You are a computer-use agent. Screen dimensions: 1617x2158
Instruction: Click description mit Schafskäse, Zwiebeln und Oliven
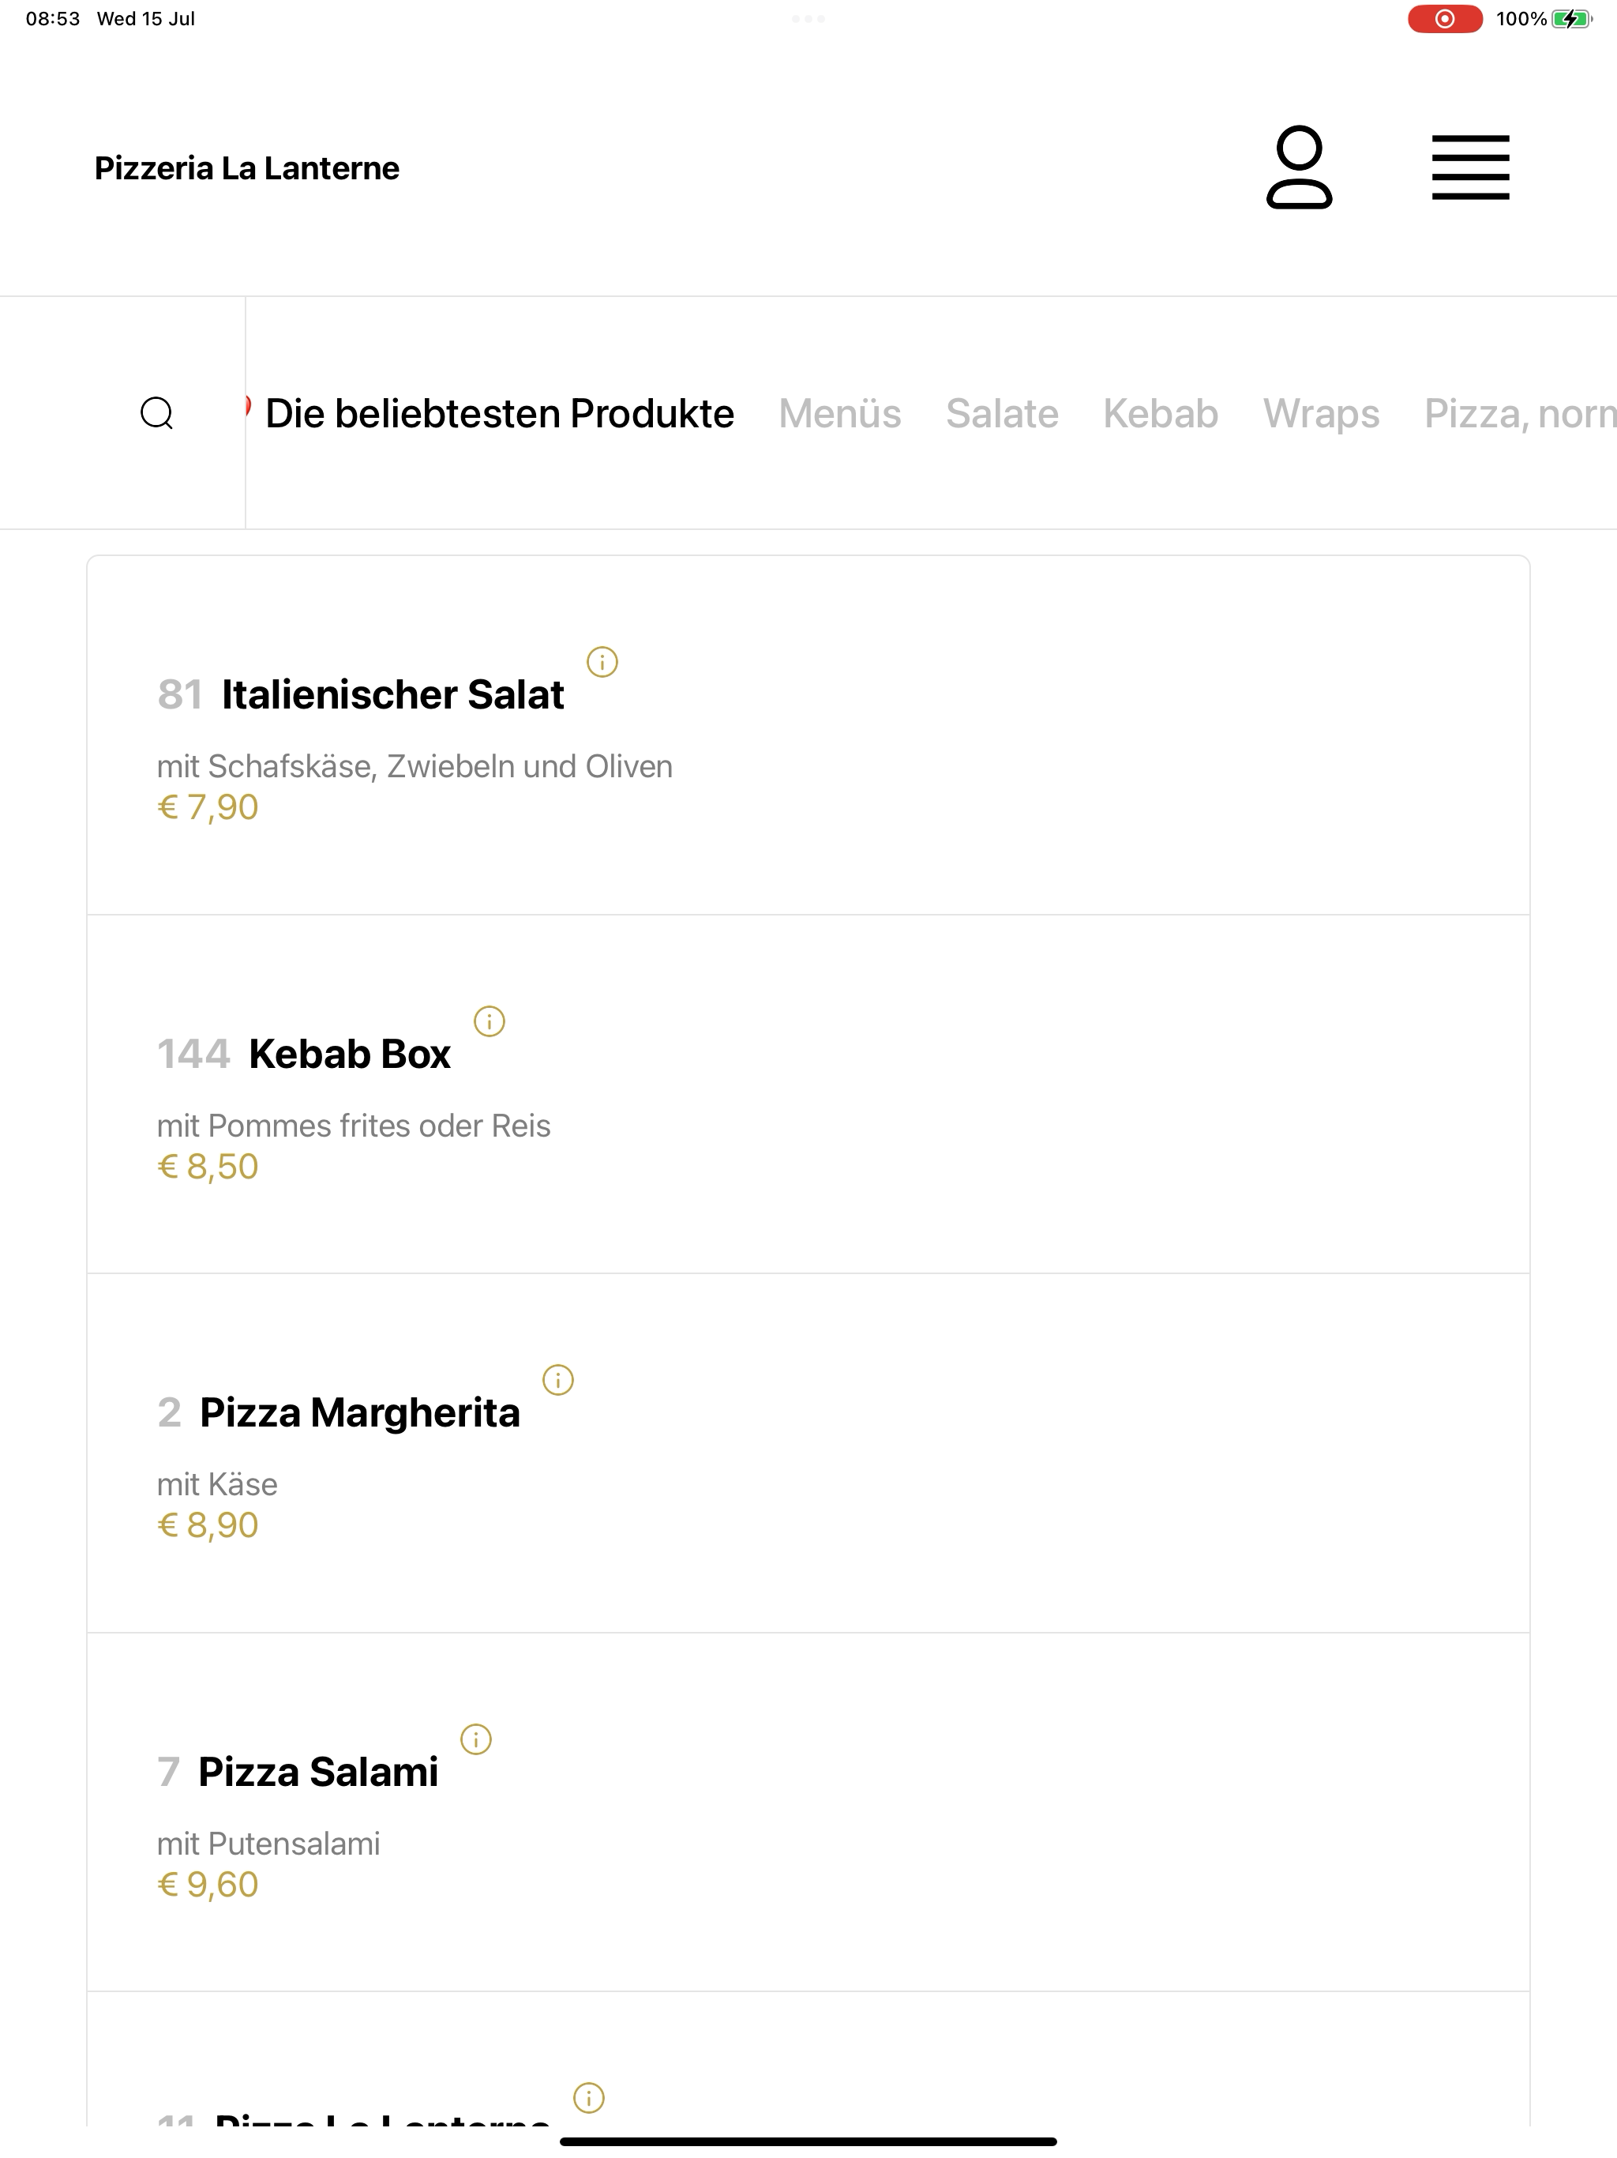[415, 766]
